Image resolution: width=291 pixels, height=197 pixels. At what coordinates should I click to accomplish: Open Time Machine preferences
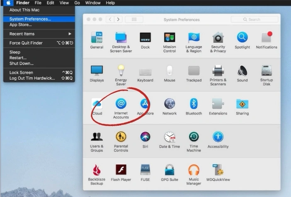click(x=194, y=142)
